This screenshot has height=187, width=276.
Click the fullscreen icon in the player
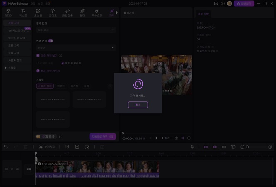click(x=189, y=138)
